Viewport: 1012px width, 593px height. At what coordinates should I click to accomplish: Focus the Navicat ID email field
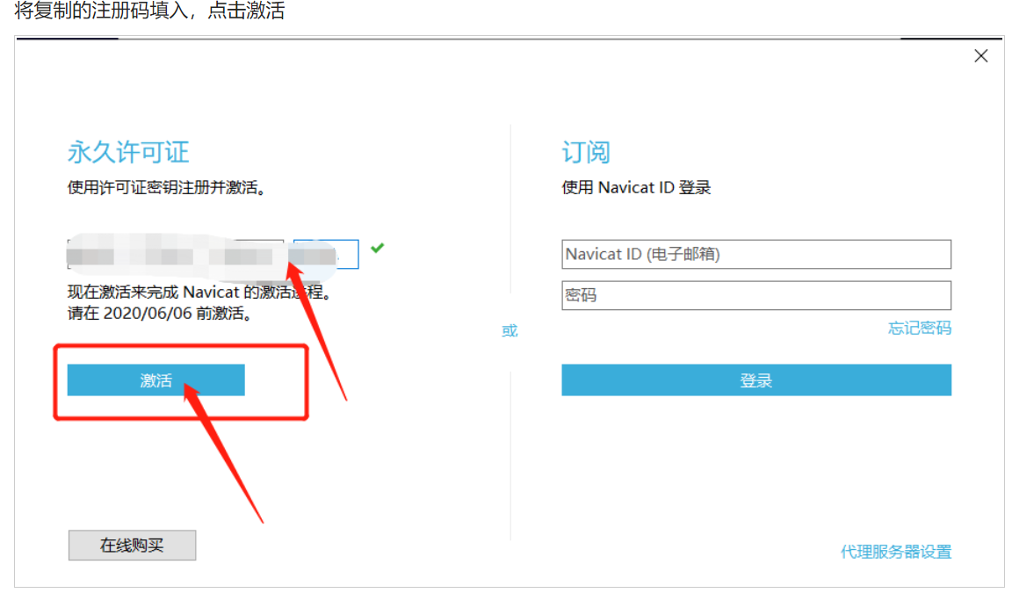[x=755, y=254]
